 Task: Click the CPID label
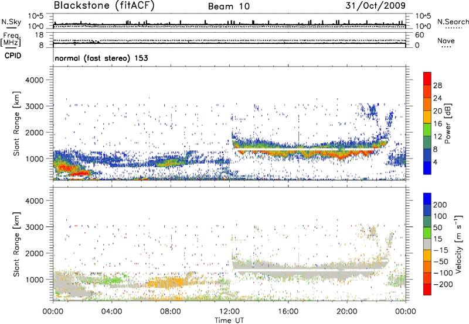(13, 56)
